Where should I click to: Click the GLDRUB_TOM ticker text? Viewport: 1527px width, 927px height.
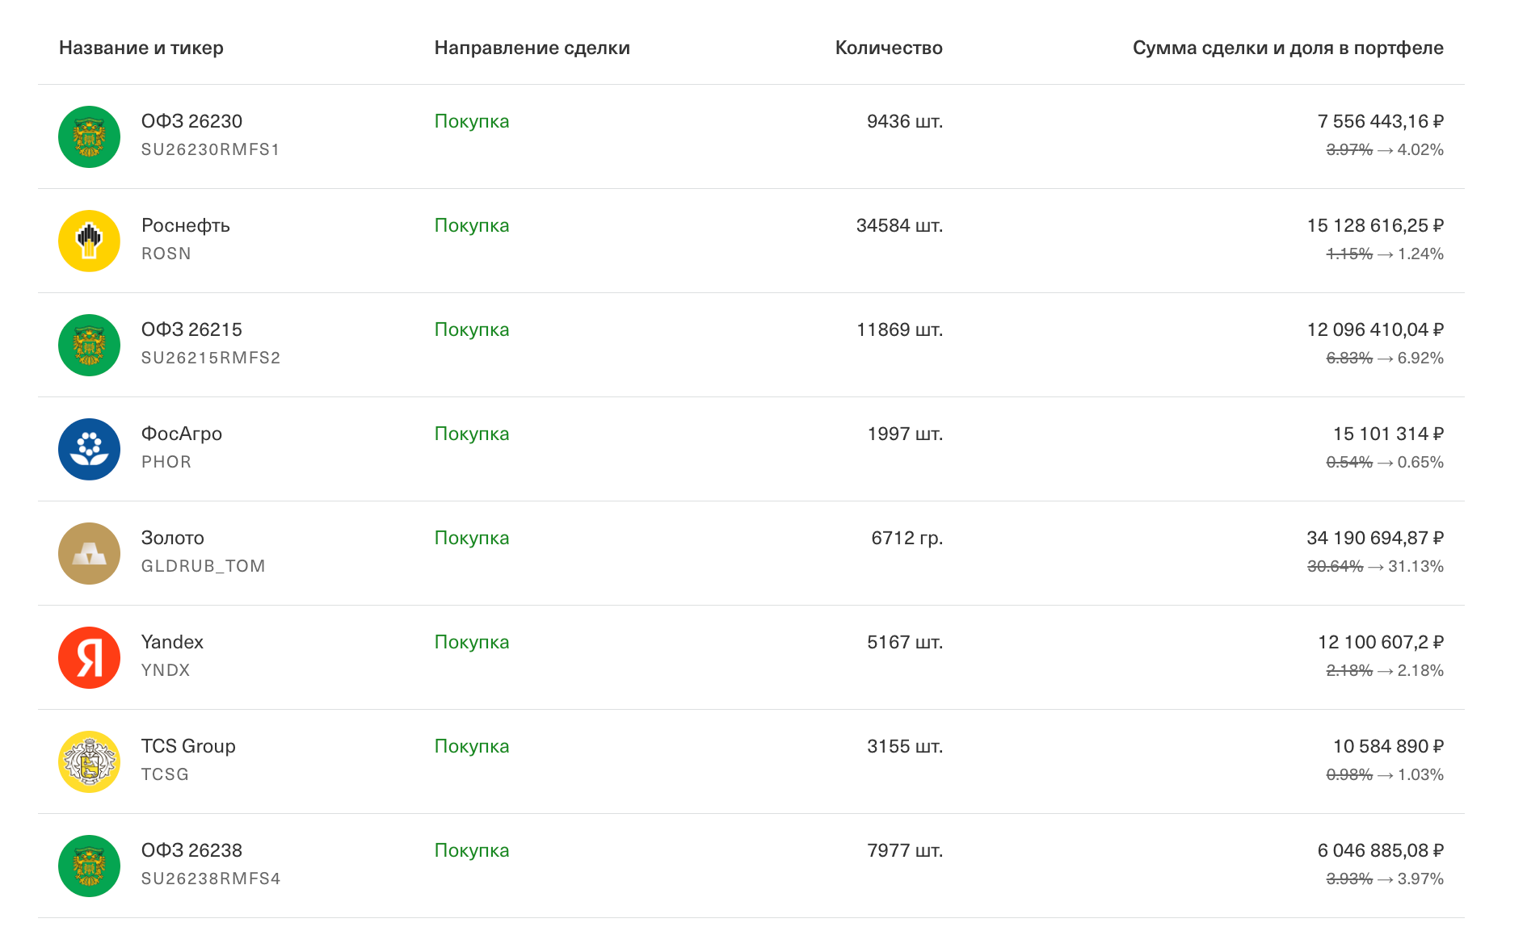coord(203,566)
